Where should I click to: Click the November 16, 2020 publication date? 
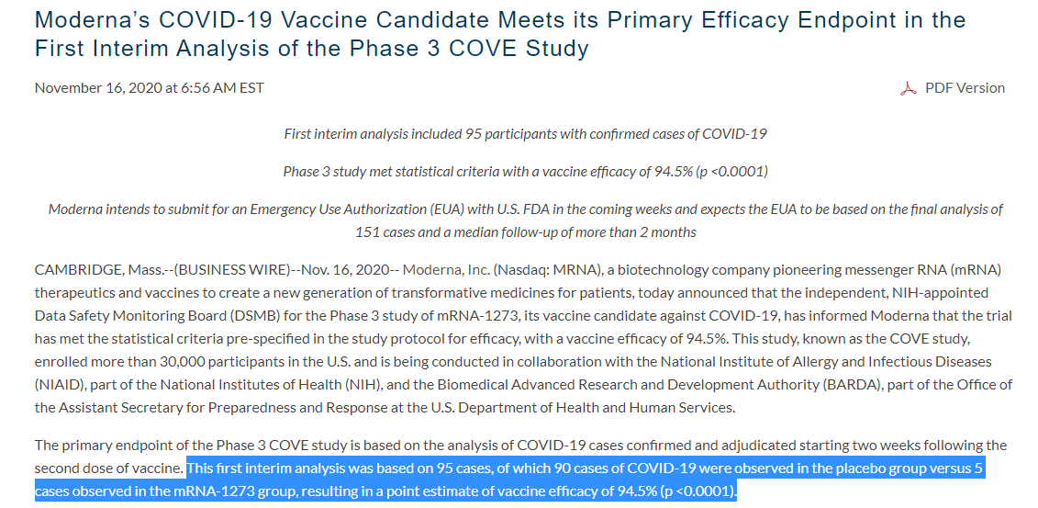pyautogui.click(x=149, y=88)
